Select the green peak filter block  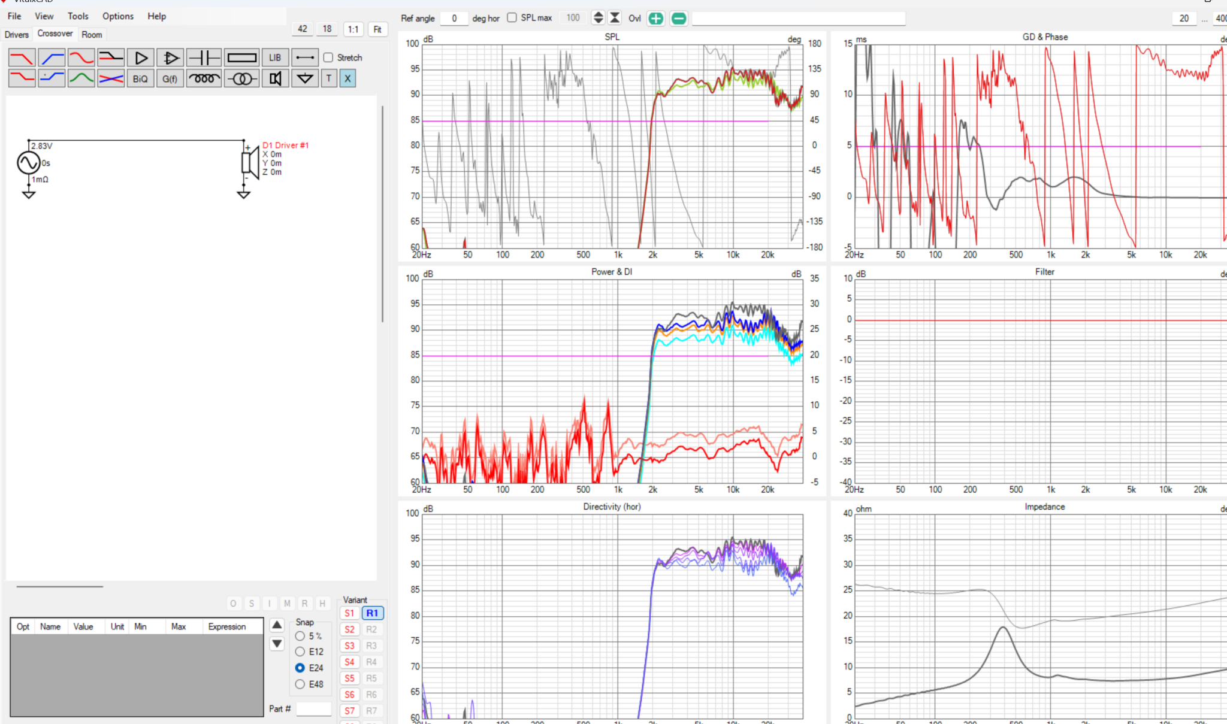(x=81, y=78)
